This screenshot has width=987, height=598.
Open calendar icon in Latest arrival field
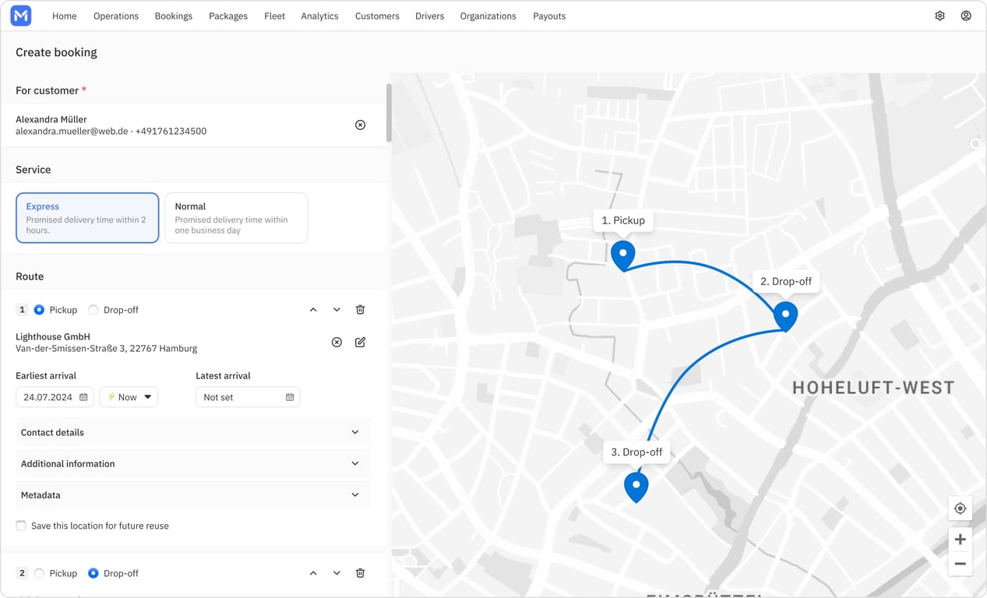click(x=290, y=397)
